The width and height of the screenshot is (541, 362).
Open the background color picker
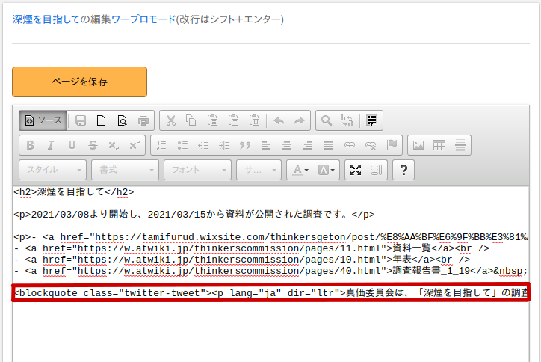point(327,170)
